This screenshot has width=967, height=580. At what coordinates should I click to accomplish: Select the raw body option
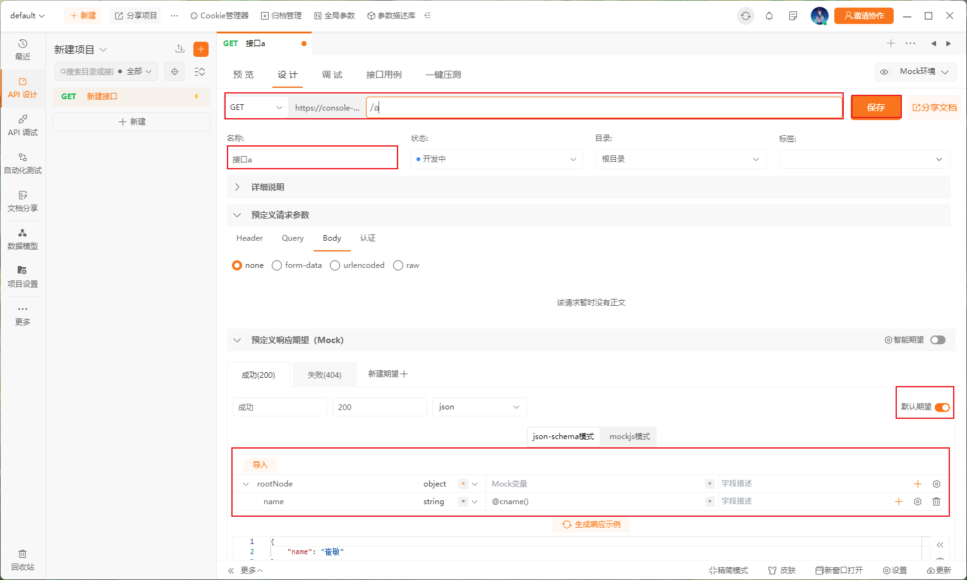tap(398, 265)
